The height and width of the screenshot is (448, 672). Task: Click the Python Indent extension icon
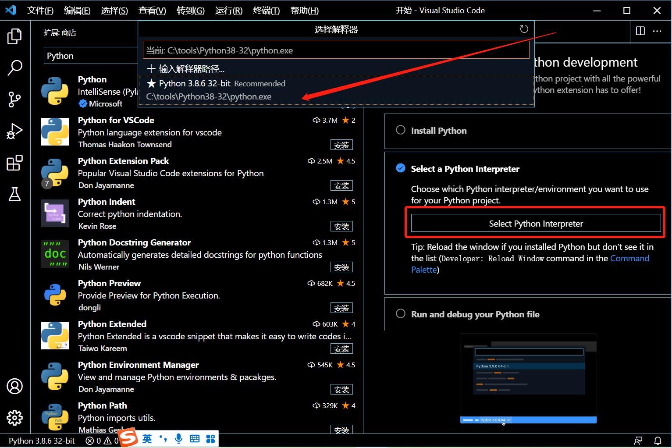[55, 213]
